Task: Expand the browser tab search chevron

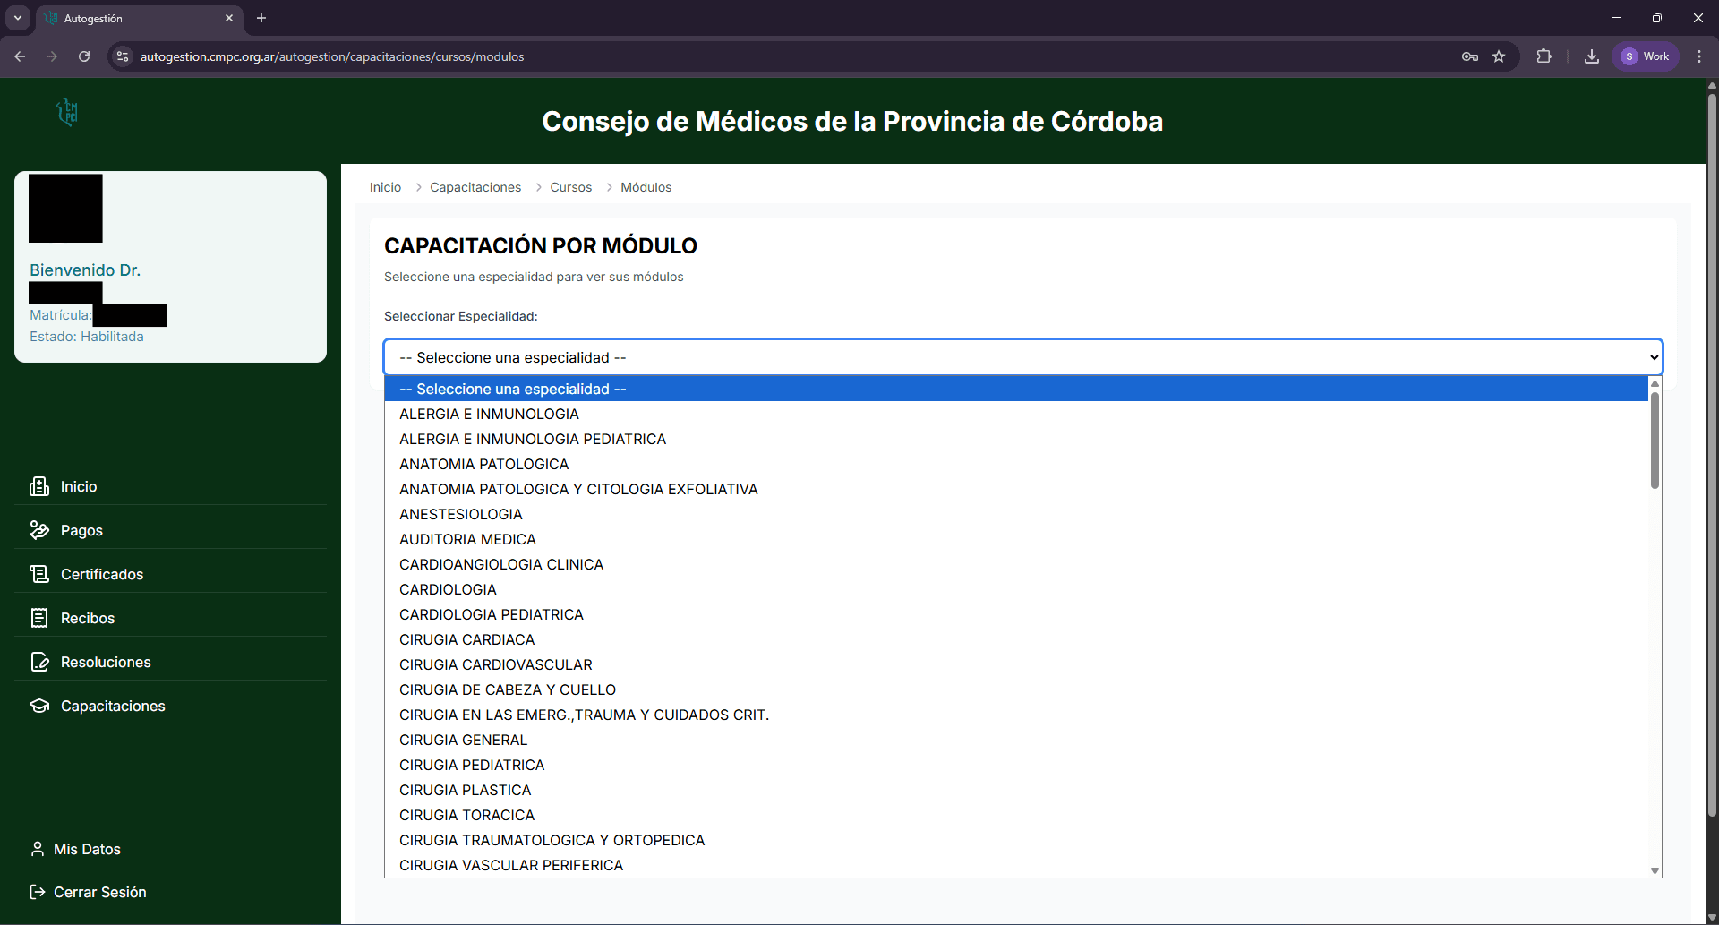Action: click(17, 18)
